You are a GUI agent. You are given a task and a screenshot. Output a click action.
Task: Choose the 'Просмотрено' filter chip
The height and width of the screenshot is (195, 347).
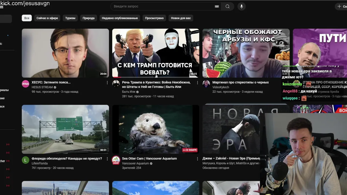tap(154, 18)
